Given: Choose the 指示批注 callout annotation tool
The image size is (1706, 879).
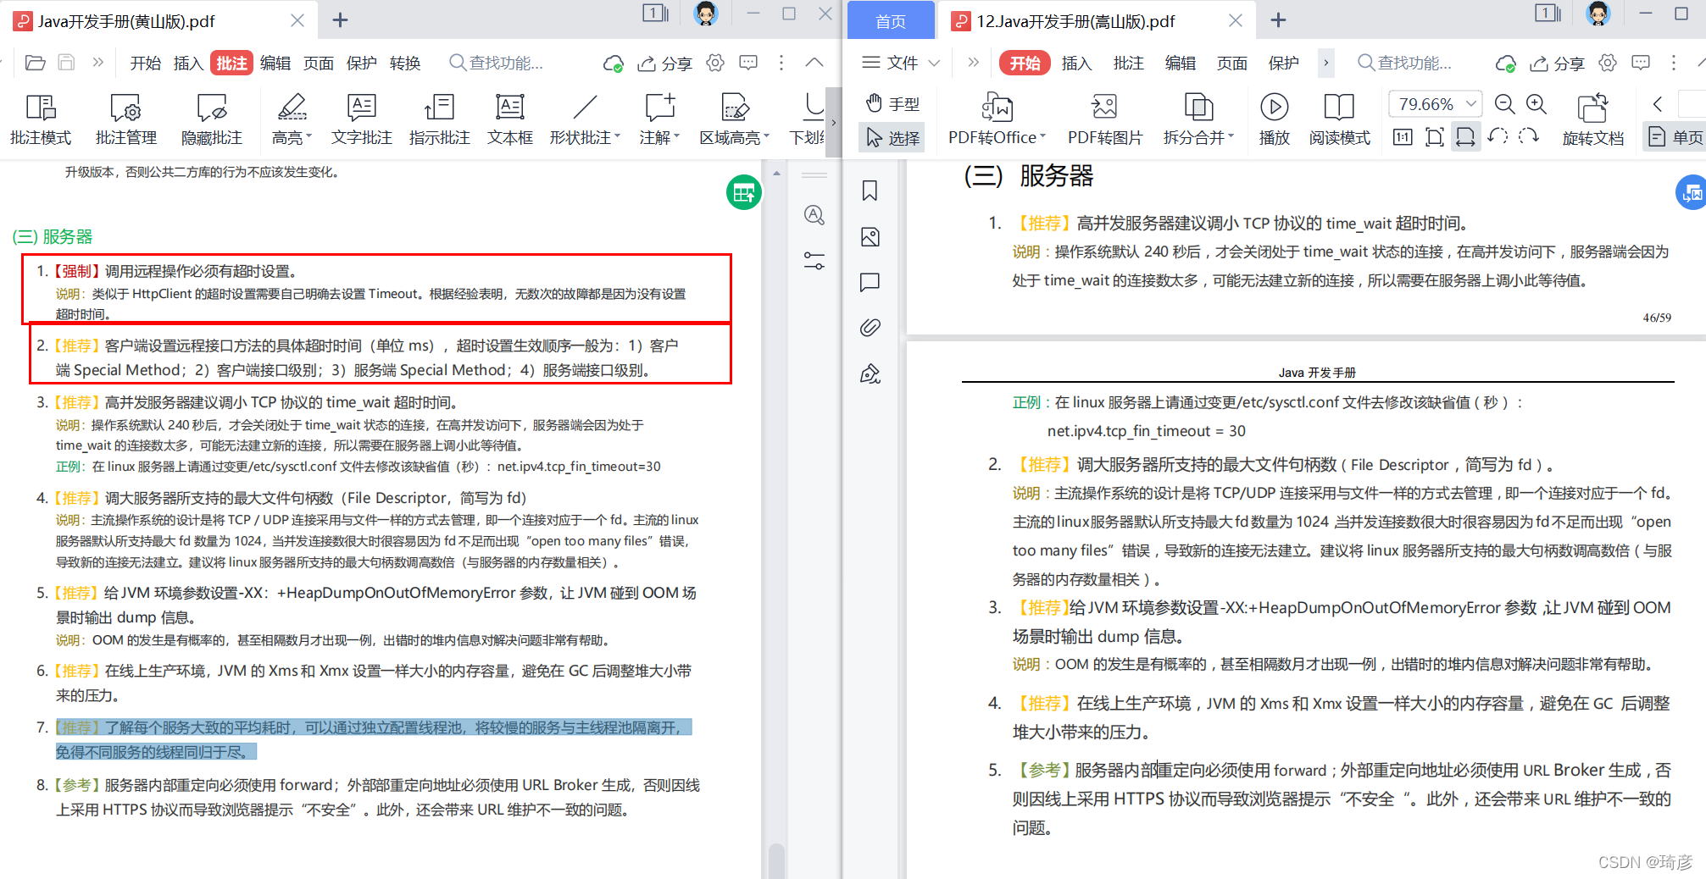Looking at the screenshot, I should pyautogui.click(x=439, y=119).
